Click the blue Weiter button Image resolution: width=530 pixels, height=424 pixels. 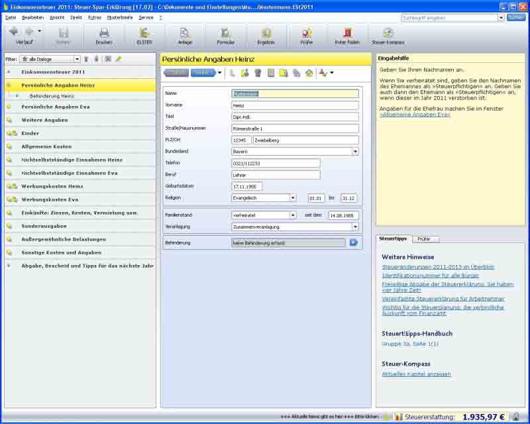203,73
